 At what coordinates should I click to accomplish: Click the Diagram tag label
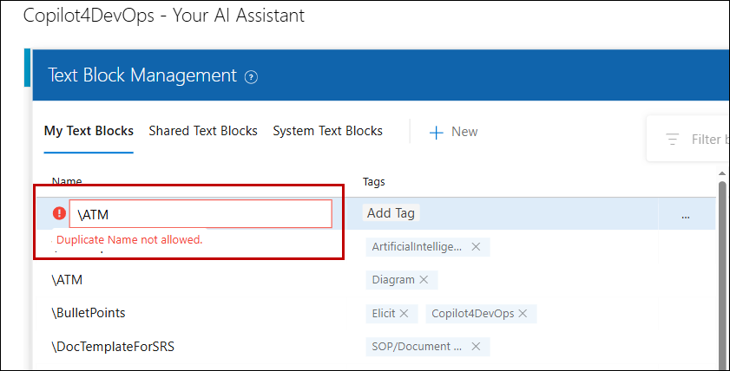pos(393,280)
